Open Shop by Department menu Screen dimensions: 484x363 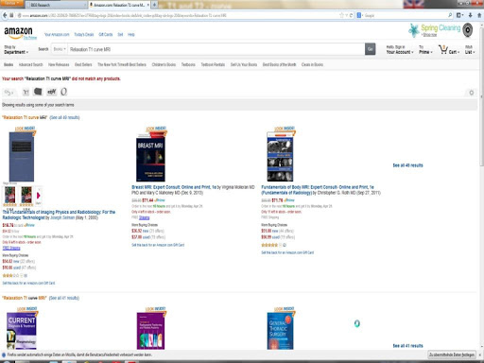coord(16,49)
